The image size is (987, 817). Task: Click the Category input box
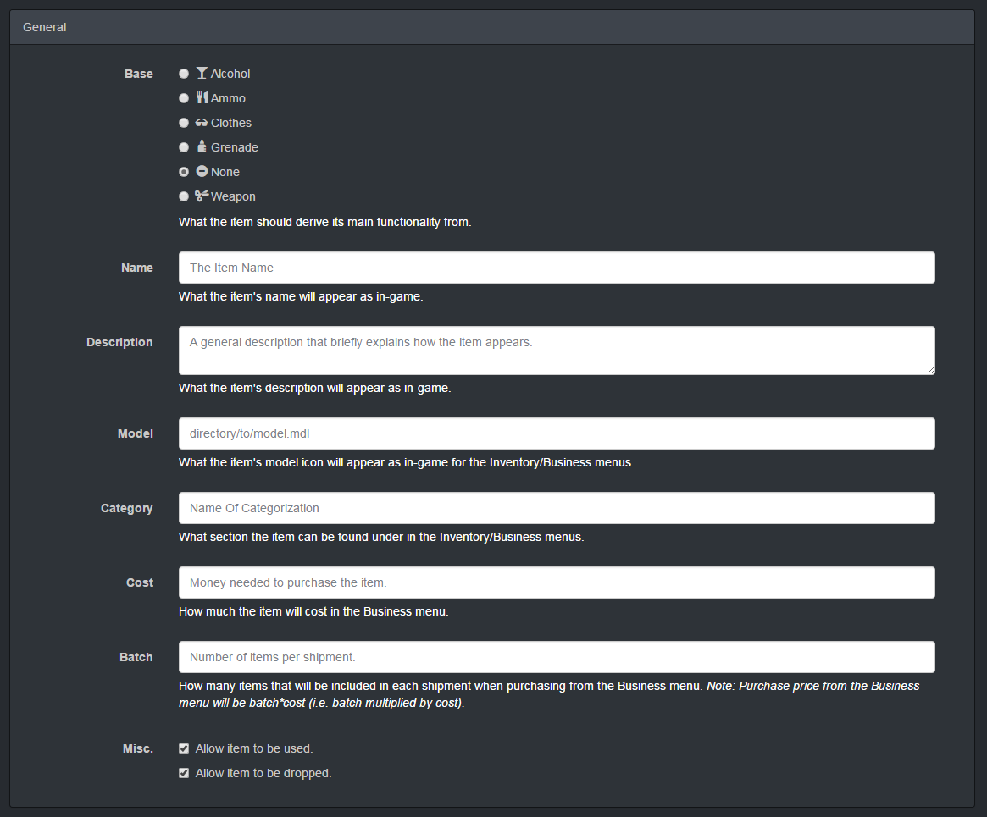(557, 508)
